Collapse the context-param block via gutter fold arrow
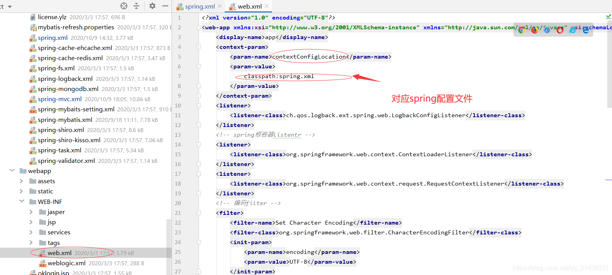 pyautogui.click(x=199, y=47)
